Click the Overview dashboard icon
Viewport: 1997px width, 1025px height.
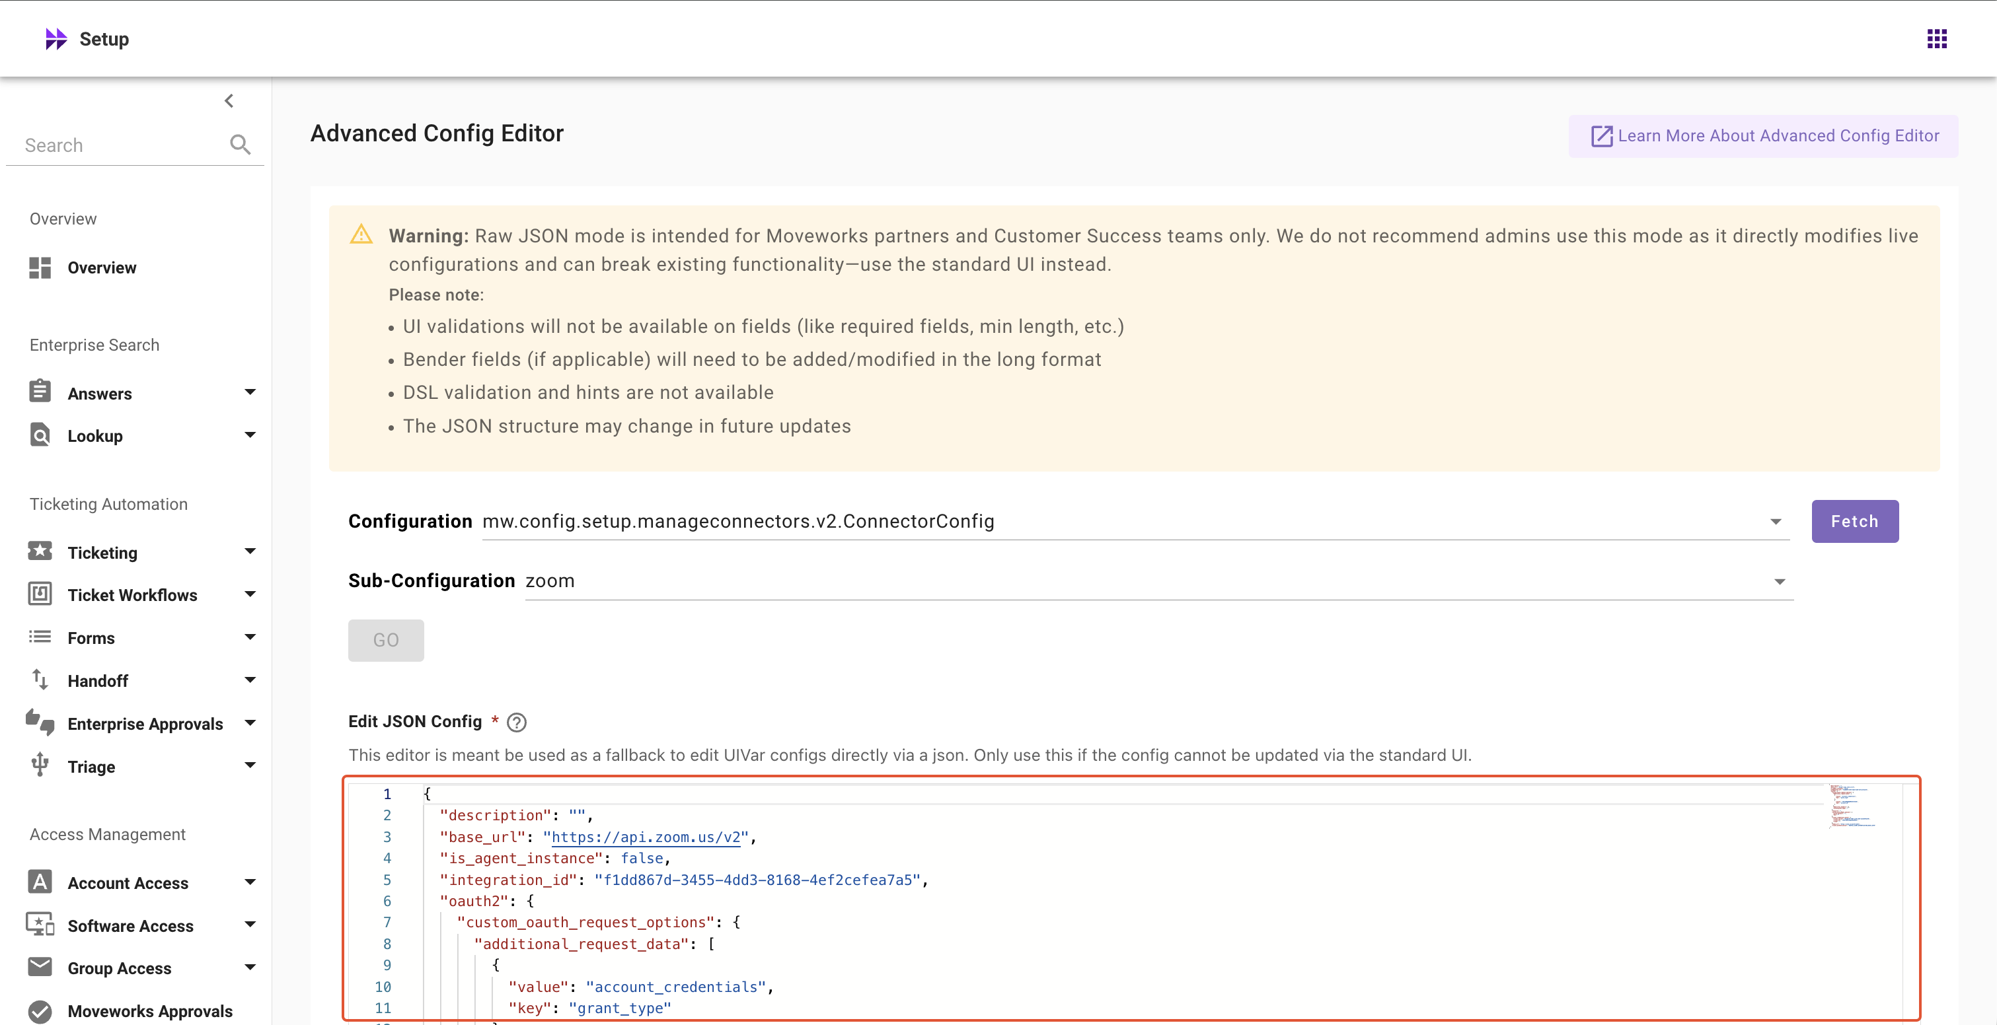(40, 267)
